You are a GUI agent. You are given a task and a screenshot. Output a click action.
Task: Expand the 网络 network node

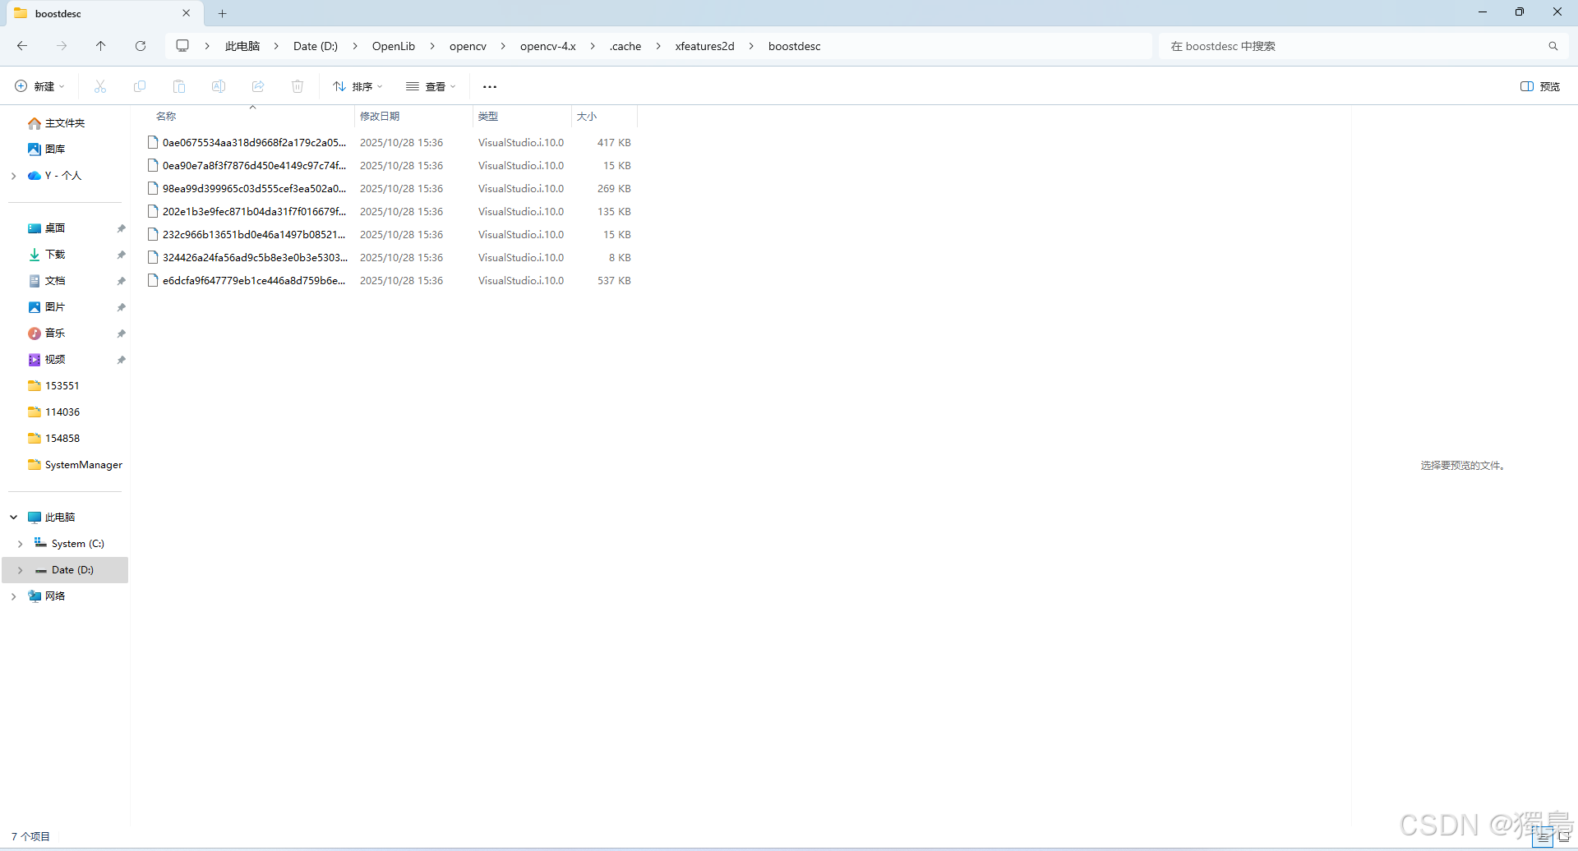[x=13, y=596]
